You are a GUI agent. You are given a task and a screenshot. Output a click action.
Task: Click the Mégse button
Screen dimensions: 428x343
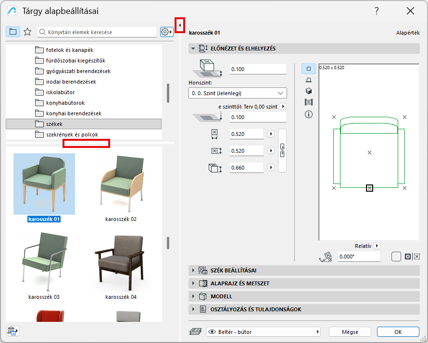[350, 332]
